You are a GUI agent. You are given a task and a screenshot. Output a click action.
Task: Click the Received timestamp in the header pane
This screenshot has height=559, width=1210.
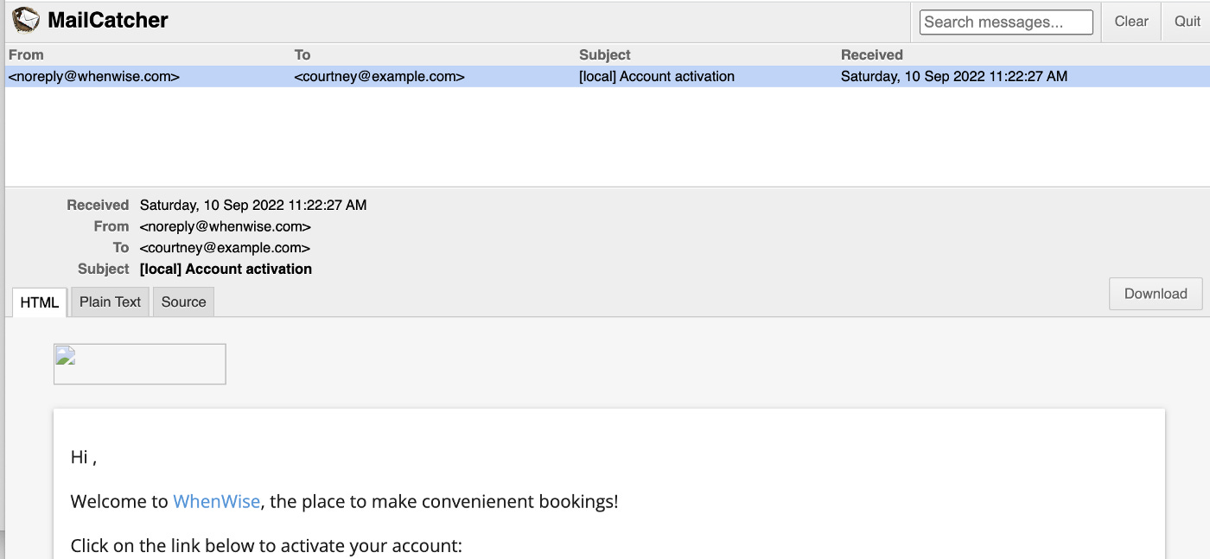coord(252,205)
